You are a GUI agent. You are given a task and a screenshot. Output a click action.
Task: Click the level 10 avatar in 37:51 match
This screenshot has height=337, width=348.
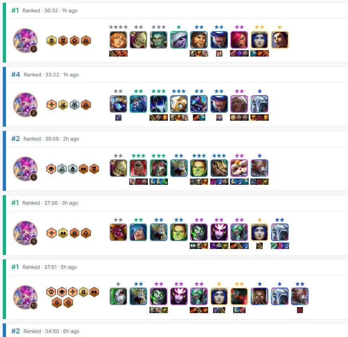coord(25,297)
